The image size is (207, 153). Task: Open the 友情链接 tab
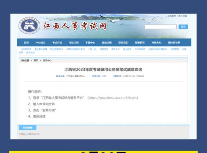tap(27, 128)
